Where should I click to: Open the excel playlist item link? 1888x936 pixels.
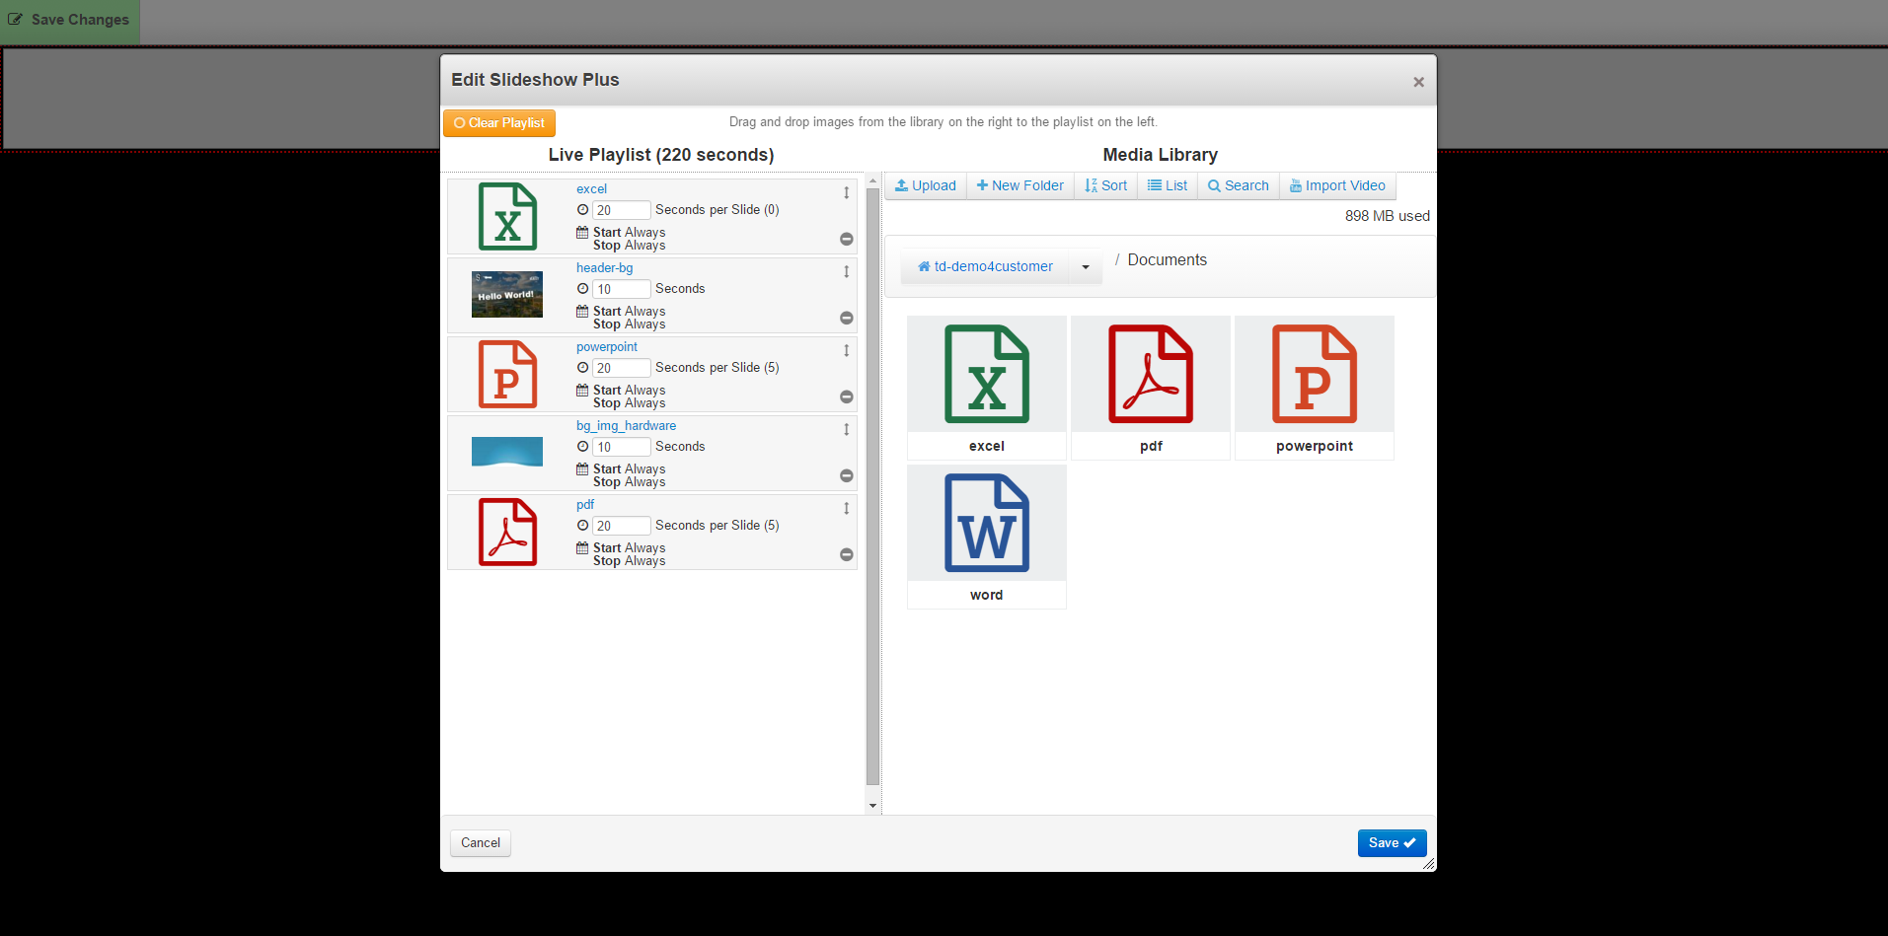pos(591,189)
